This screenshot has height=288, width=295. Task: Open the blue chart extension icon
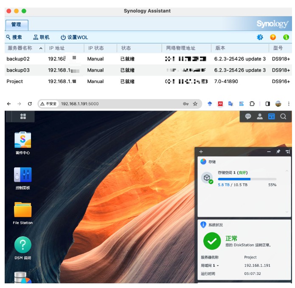pyautogui.click(x=242, y=104)
